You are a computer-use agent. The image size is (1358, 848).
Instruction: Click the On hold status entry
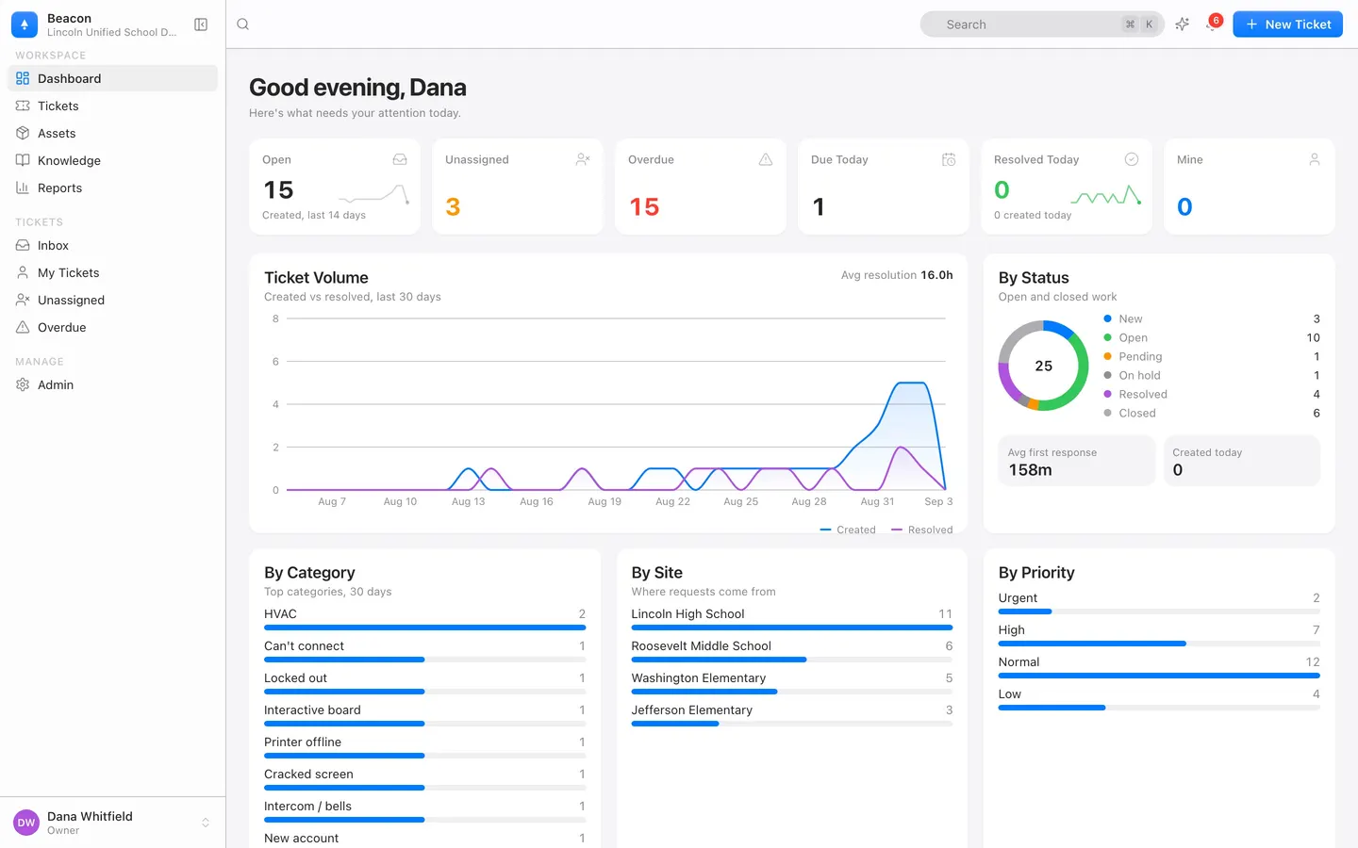(x=1212, y=375)
